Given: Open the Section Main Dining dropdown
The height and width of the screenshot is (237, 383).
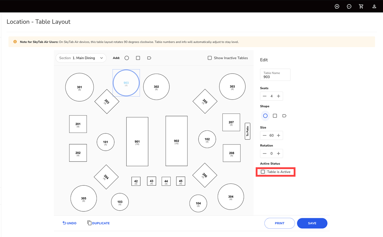Looking at the screenshot, I should (81, 58).
